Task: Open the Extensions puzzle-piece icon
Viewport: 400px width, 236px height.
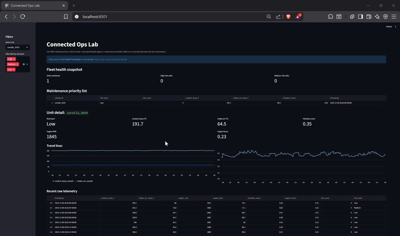Action: [x=331, y=17]
